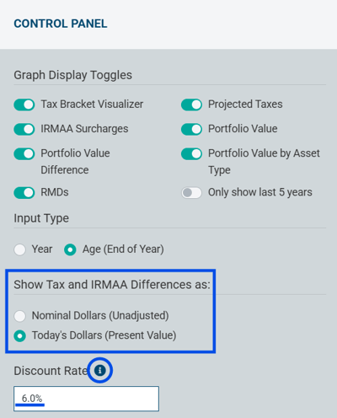337x418 pixels.
Task: Switch off IRMAA Surcharges toggle
Action: click(24, 129)
